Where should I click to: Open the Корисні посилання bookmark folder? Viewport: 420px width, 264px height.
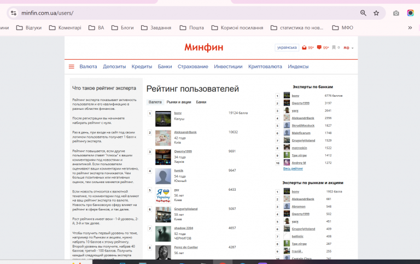click(x=237, y=27)
